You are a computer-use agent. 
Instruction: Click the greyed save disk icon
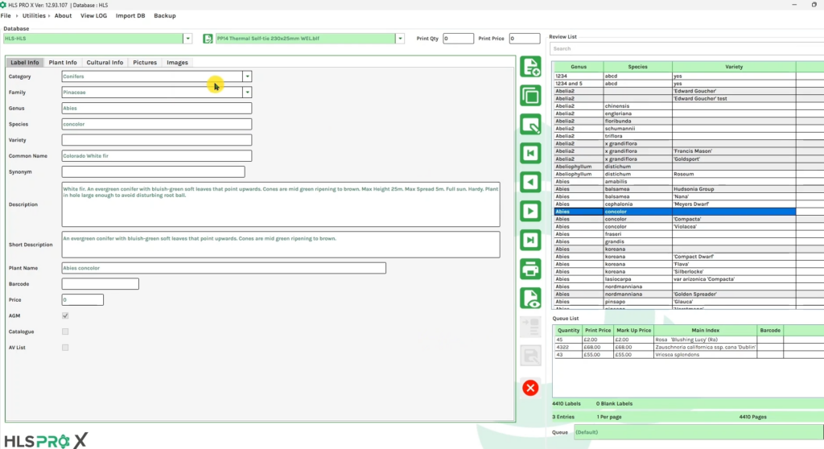coord(530,356)
